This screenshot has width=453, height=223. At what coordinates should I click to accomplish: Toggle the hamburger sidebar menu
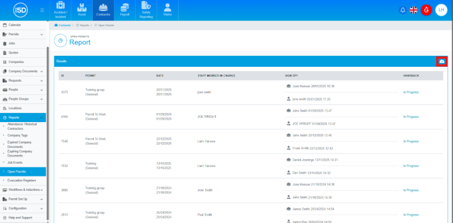(42, 10)
